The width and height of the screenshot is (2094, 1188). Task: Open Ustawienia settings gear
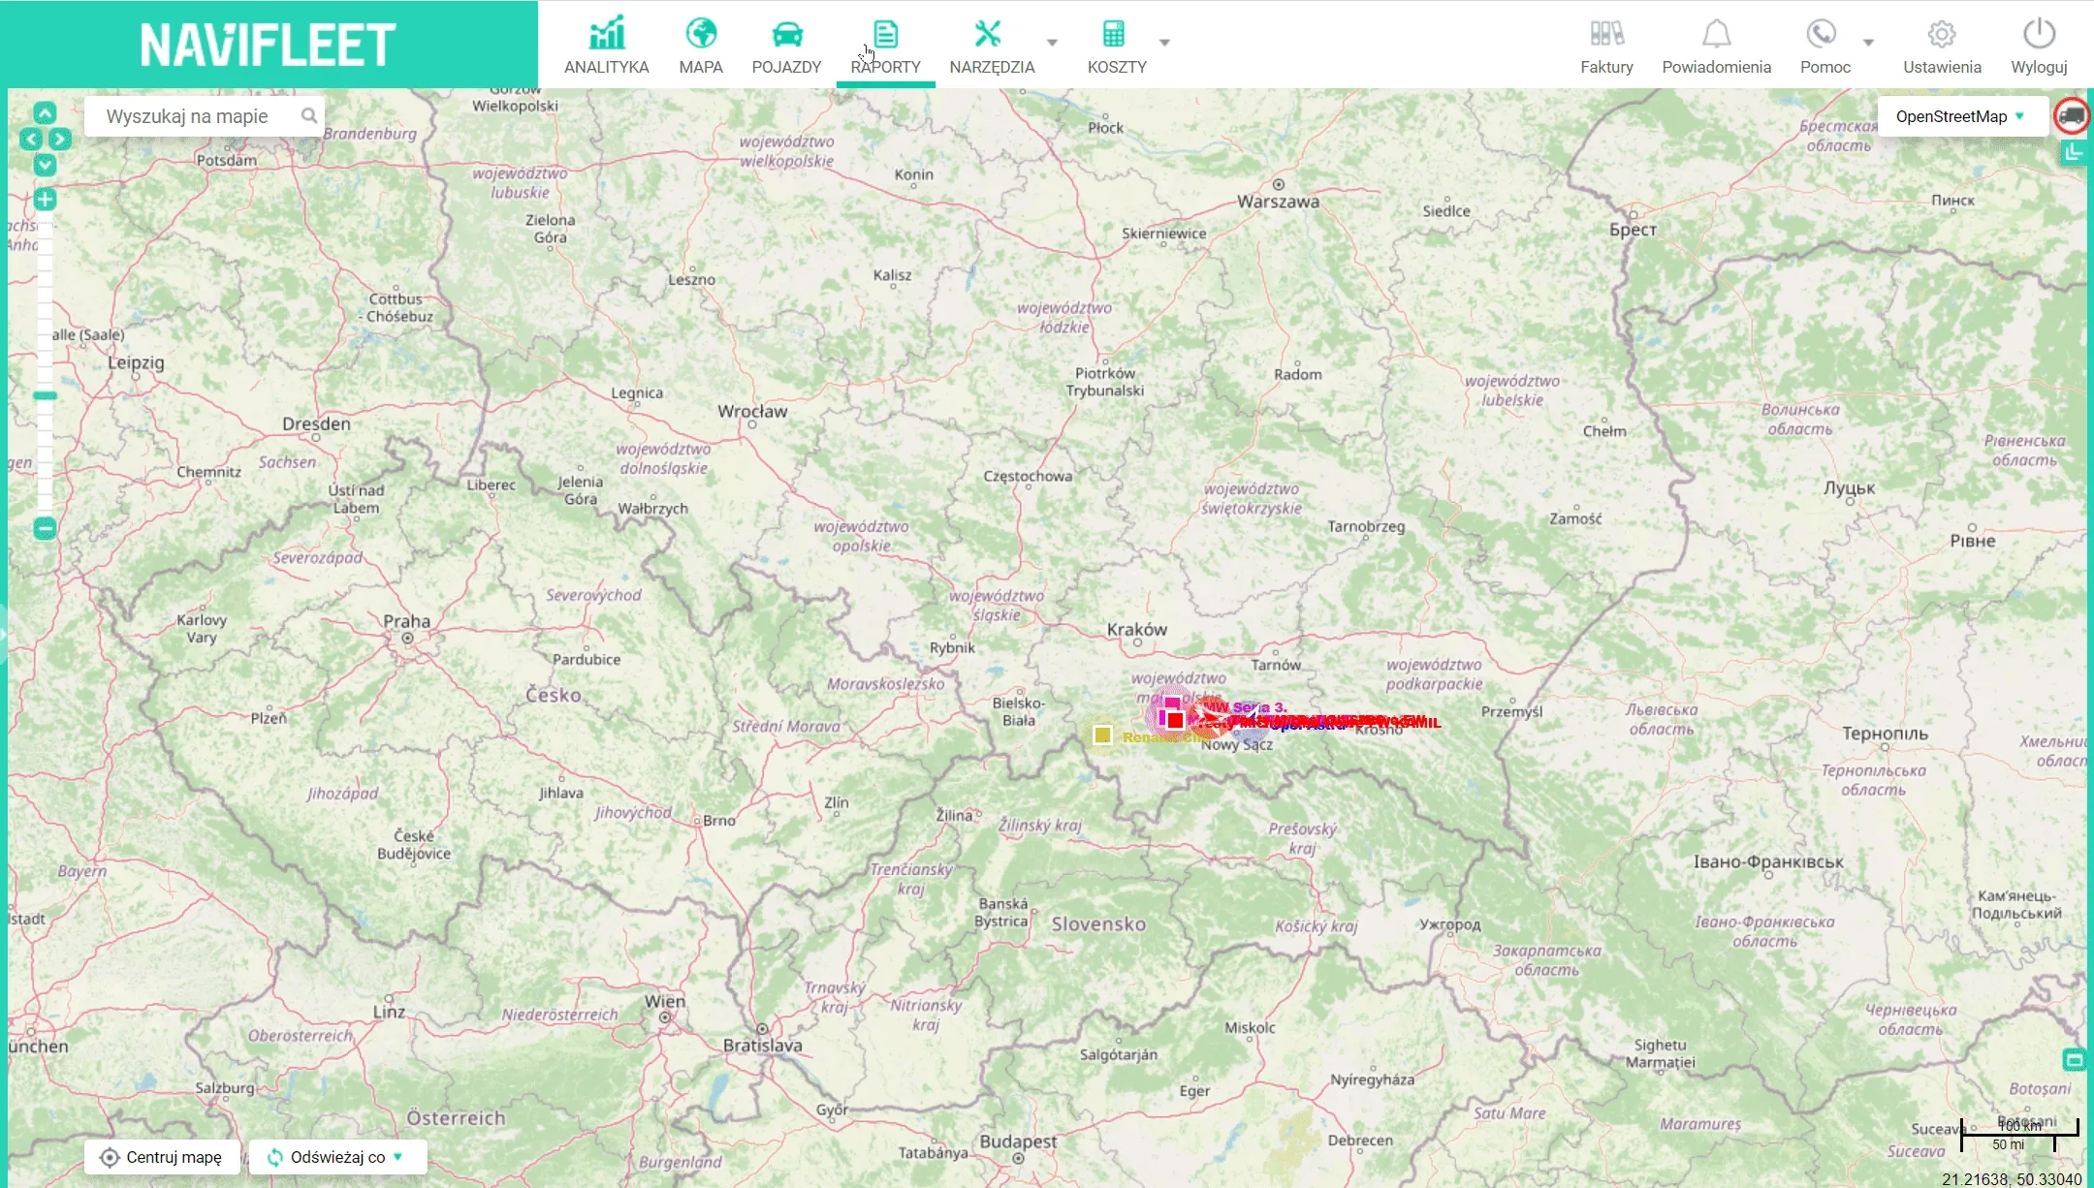pyautogui.click(x=1942, y=46)
